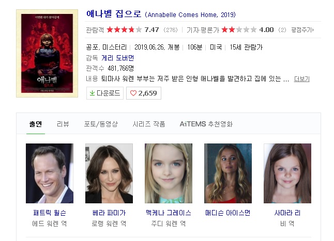This screenshot has height=241, width=334.
Task: Click the 다운로드 button
Action: [x=105, y=93]
